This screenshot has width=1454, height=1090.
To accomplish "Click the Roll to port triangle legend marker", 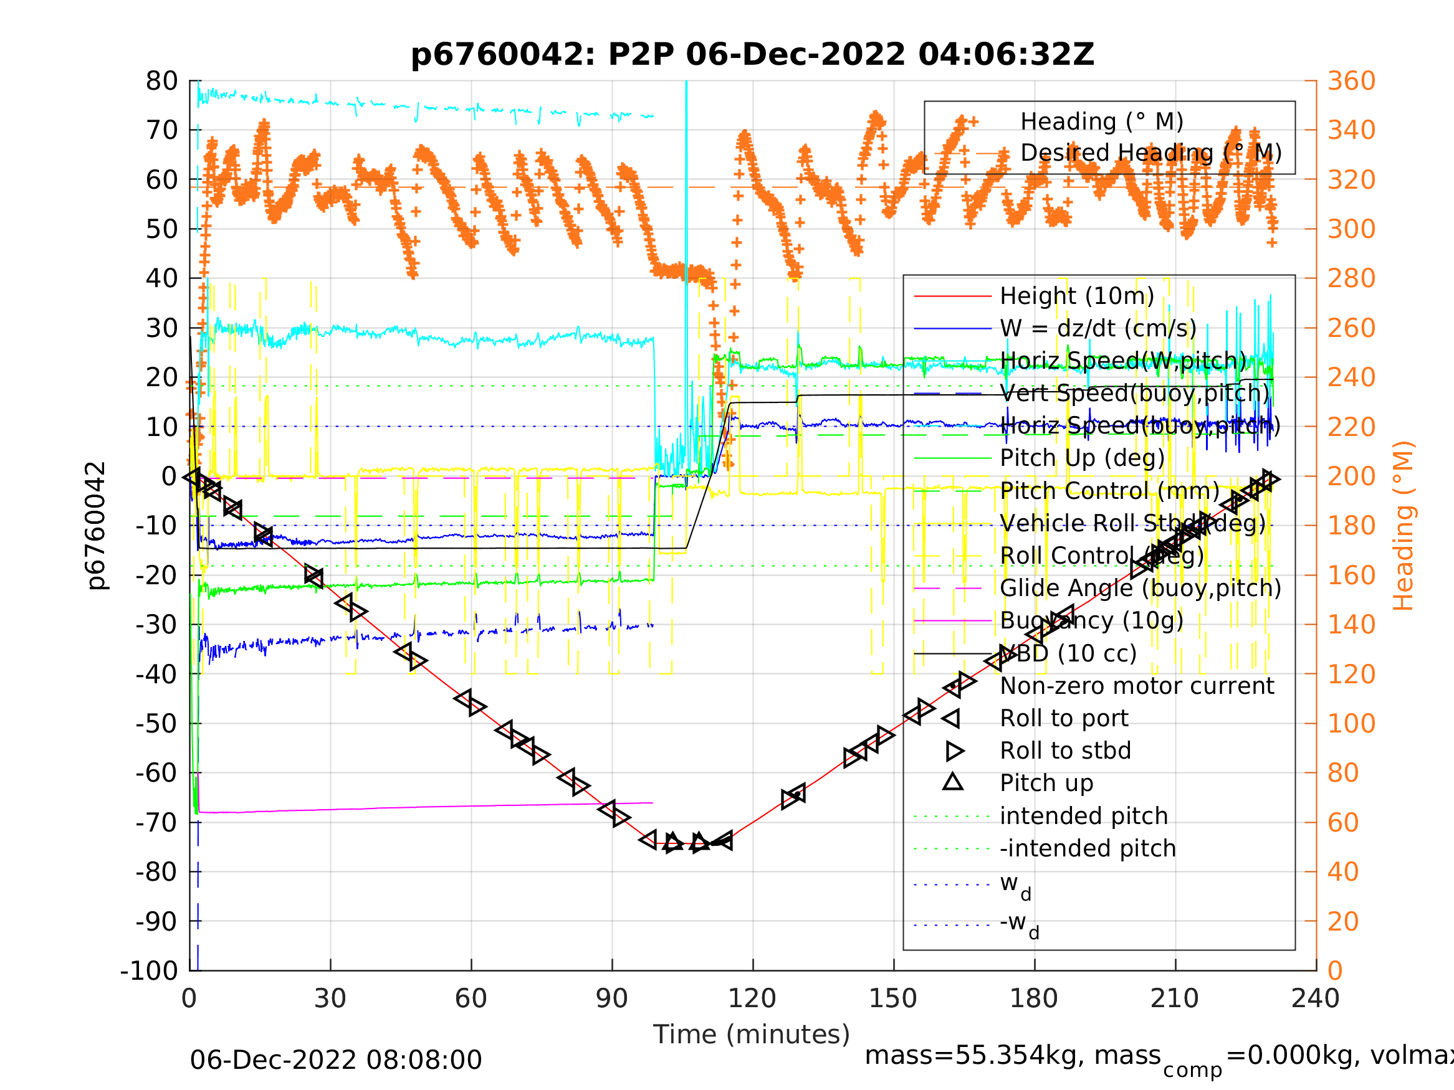I will pos(952,719).
